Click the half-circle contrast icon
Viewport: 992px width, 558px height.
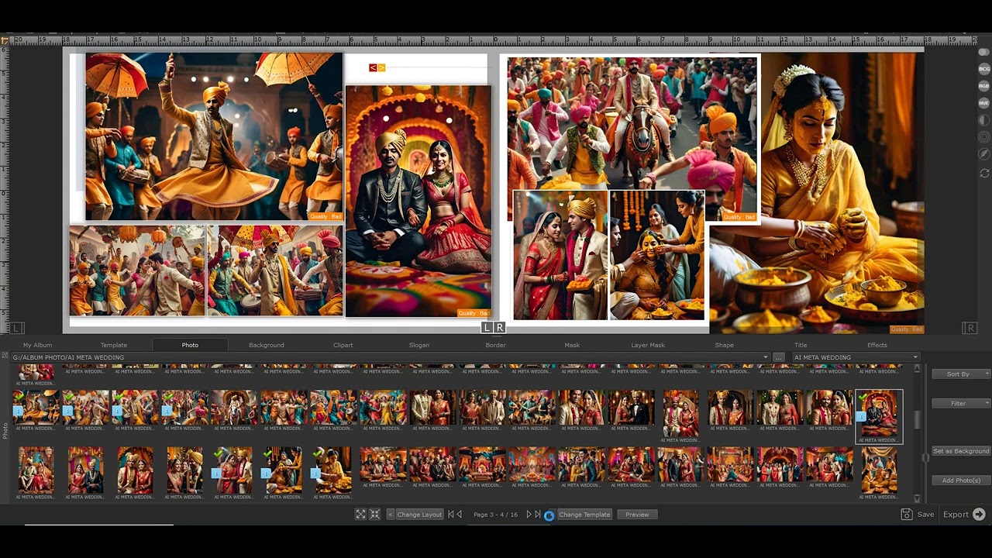(x=984, y=120)
